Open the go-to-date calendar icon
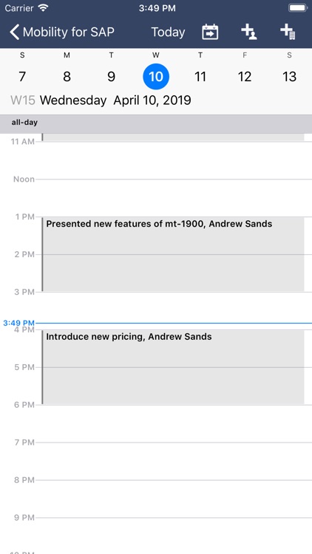 pos(210,33)
